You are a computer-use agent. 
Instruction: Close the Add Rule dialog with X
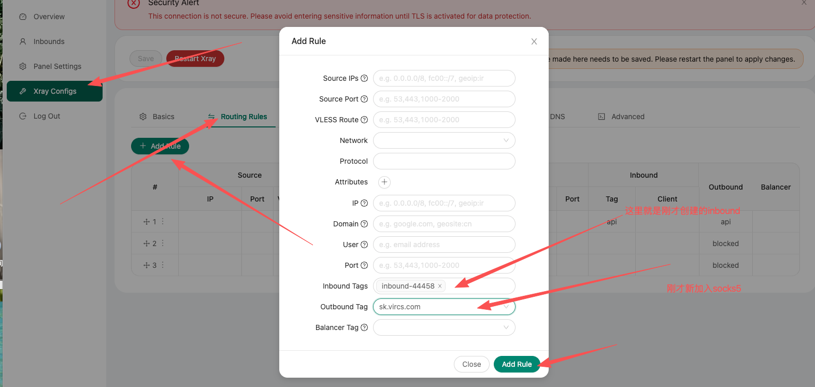534,41
